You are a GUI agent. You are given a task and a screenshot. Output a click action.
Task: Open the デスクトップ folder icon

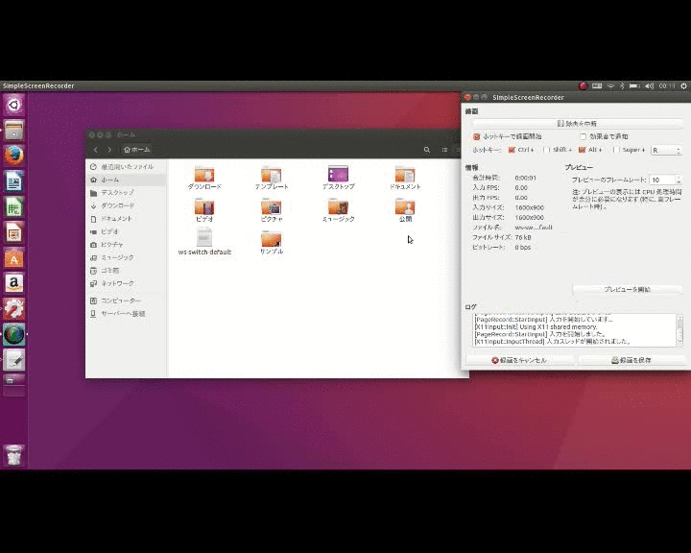[338, 174]
